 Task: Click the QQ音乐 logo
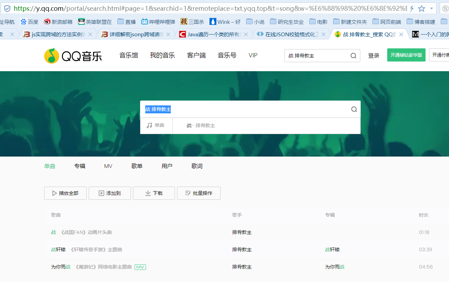(73, 56)
